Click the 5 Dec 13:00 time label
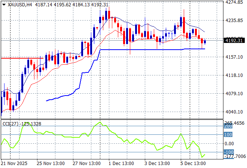247x168 pixels. 193,164
